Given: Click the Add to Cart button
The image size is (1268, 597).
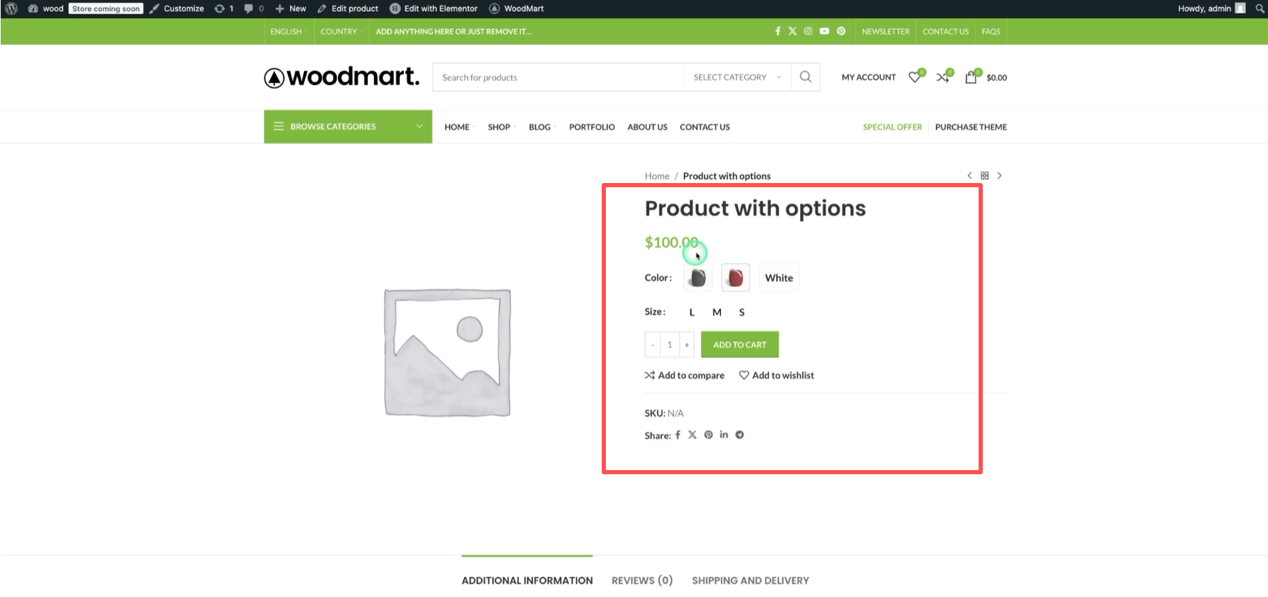Looking at the screenshot, I should (x=739, y=345).
